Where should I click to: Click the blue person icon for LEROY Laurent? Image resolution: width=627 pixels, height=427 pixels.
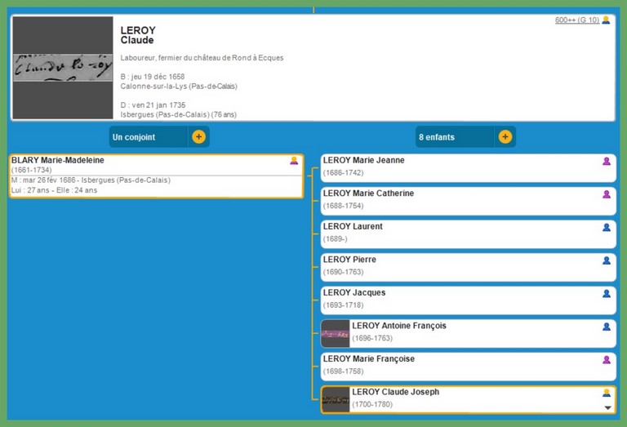(606, 227)
